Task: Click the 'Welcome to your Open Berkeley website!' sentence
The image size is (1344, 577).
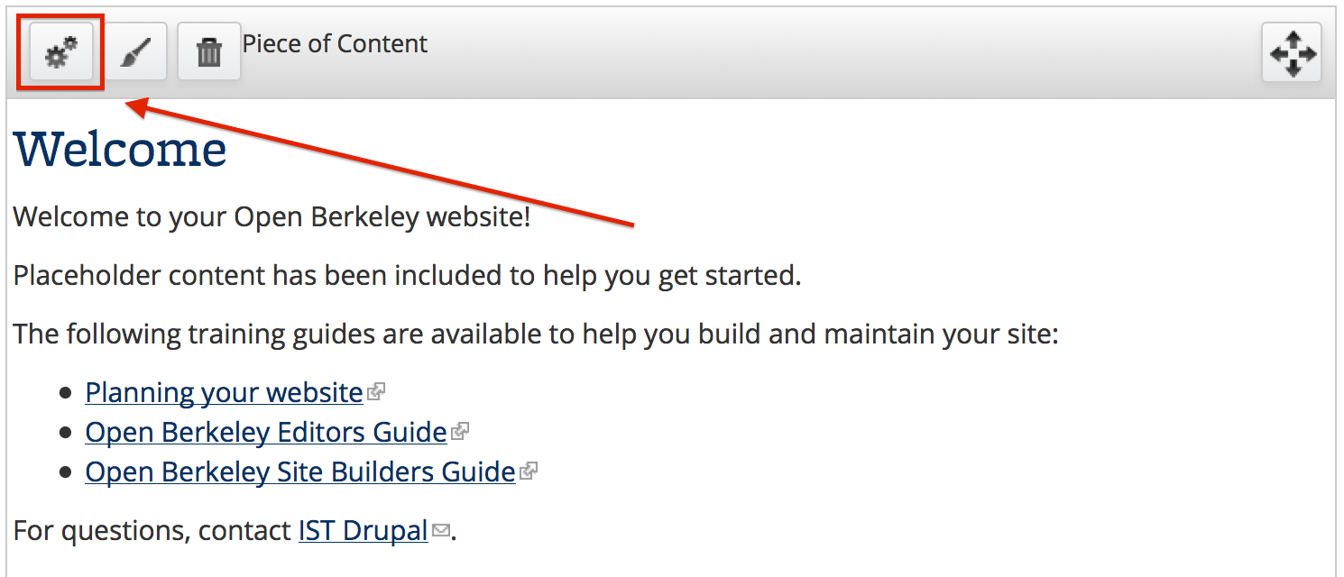Action: pos(272,218)
